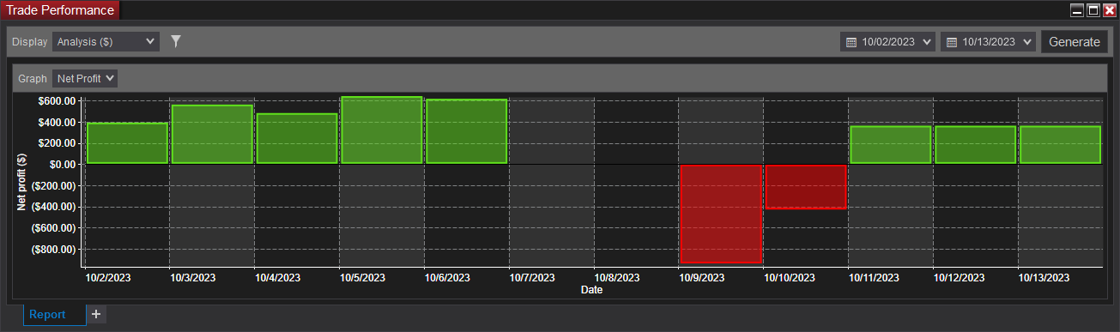
Task: Add a new tab with plus icon
Action: (96, 314)
